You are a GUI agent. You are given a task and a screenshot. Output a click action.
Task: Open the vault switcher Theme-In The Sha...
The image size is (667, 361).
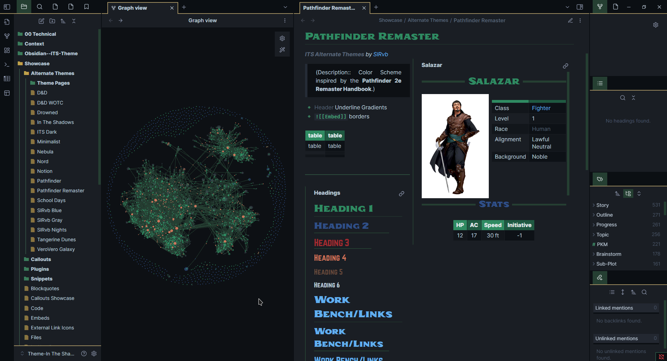47,354
